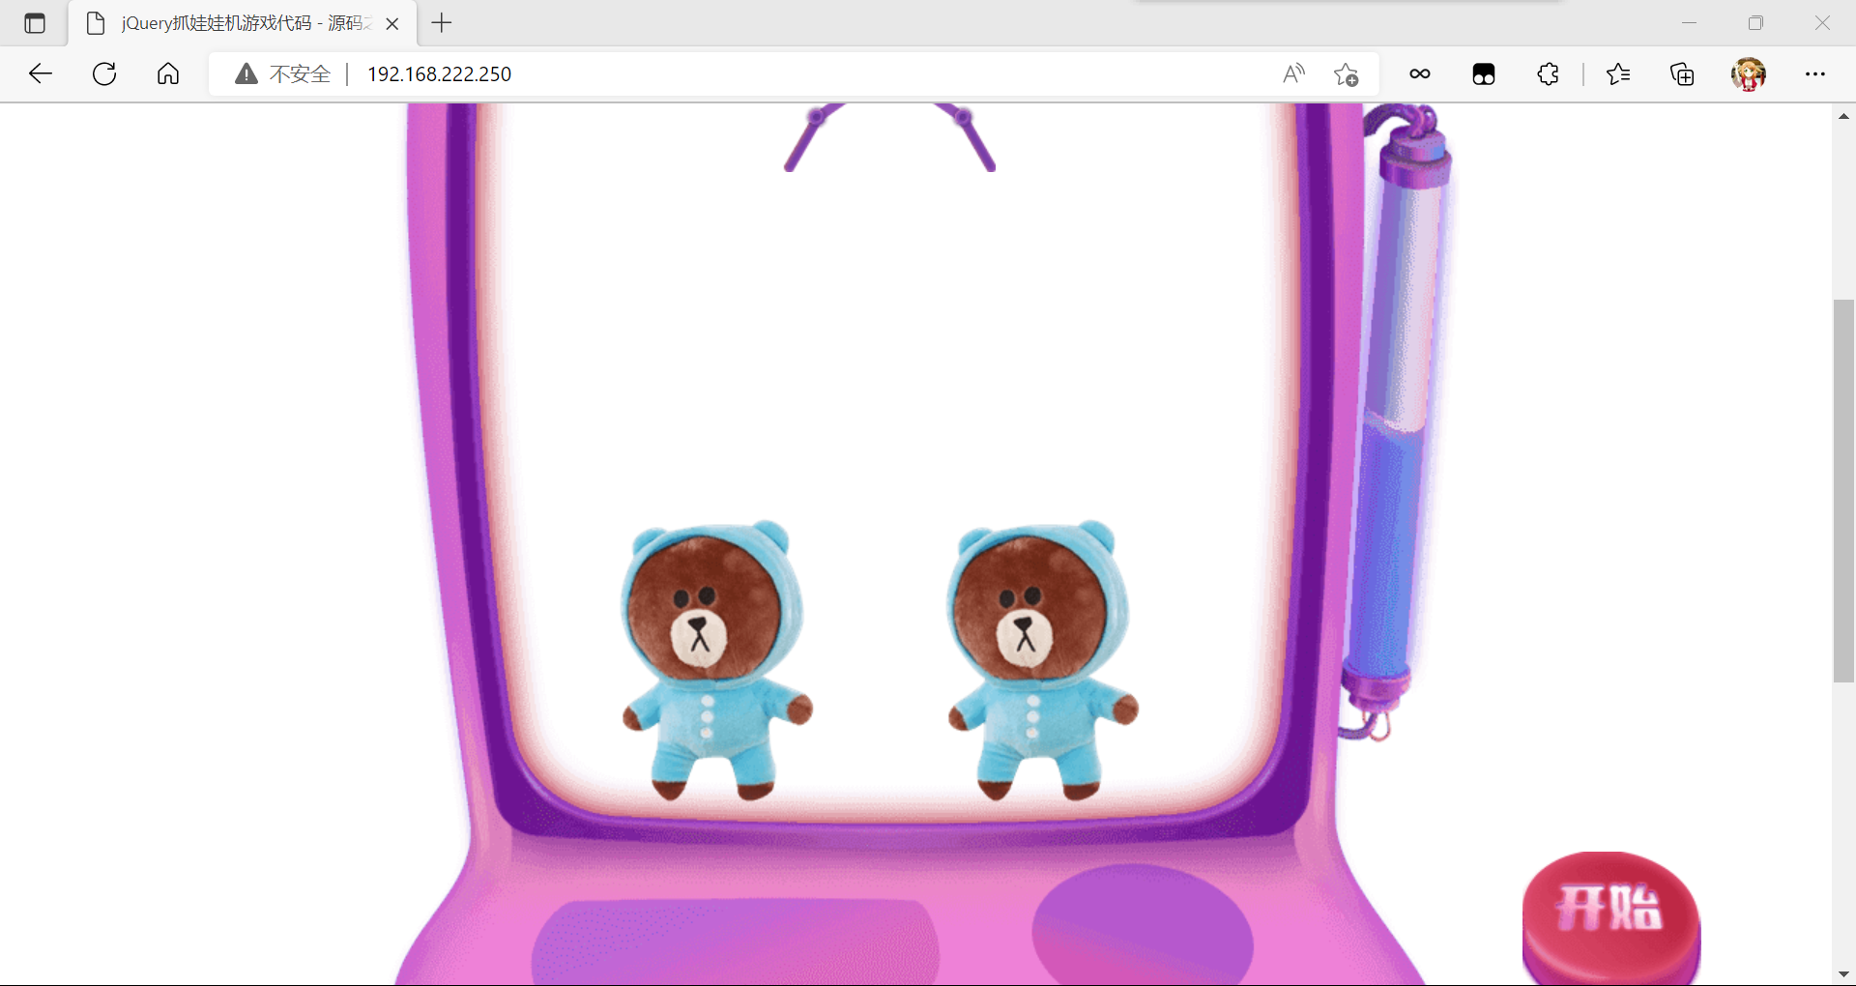Click the address bar showing 192.168.222.250

point(793,73)
